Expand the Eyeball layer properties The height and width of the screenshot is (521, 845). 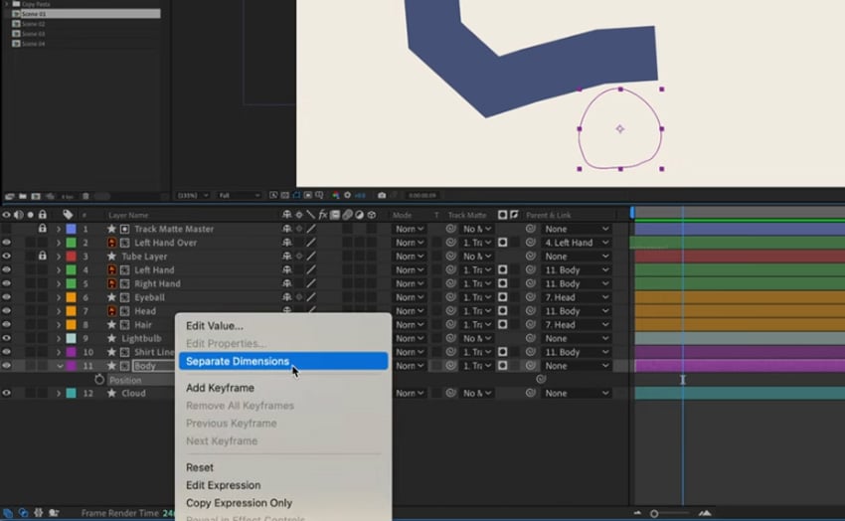[59, 297]
